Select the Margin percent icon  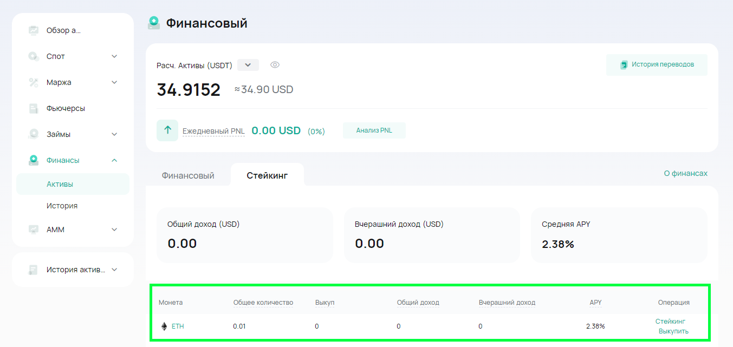point(34,82)
